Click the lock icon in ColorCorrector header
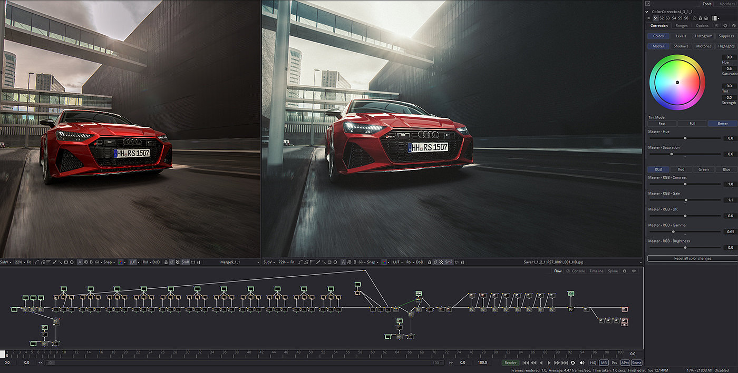 (x=700, y=18)
